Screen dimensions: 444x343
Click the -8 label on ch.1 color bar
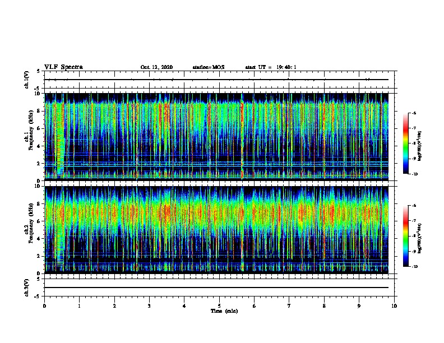tap(414, 143)
